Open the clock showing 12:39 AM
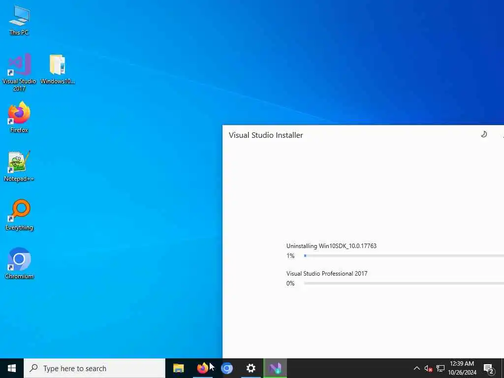 click(462, 368)
